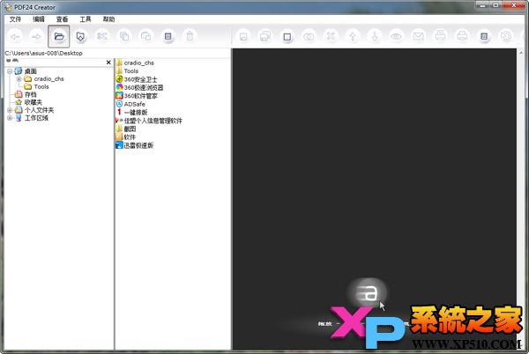Select cradio_chs in the folder tree
Viewport: 529px width, 354px height.
point(48,79)
